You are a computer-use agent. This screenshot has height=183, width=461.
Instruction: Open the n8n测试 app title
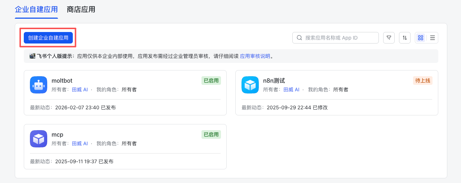coord(274,81)
